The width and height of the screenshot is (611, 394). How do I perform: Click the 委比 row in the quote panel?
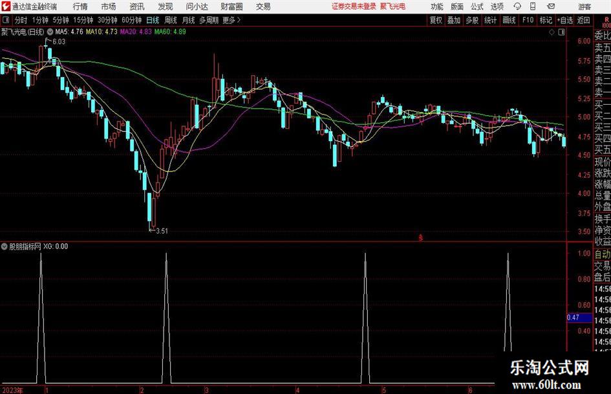pyautogui.click(x=603, y=36)
